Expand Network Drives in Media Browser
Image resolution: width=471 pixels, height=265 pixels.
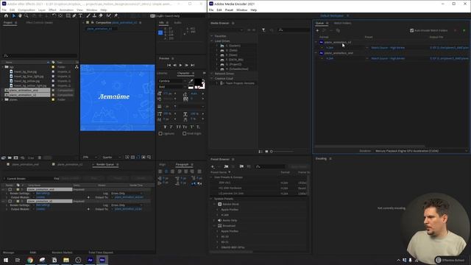coord(211,74)
